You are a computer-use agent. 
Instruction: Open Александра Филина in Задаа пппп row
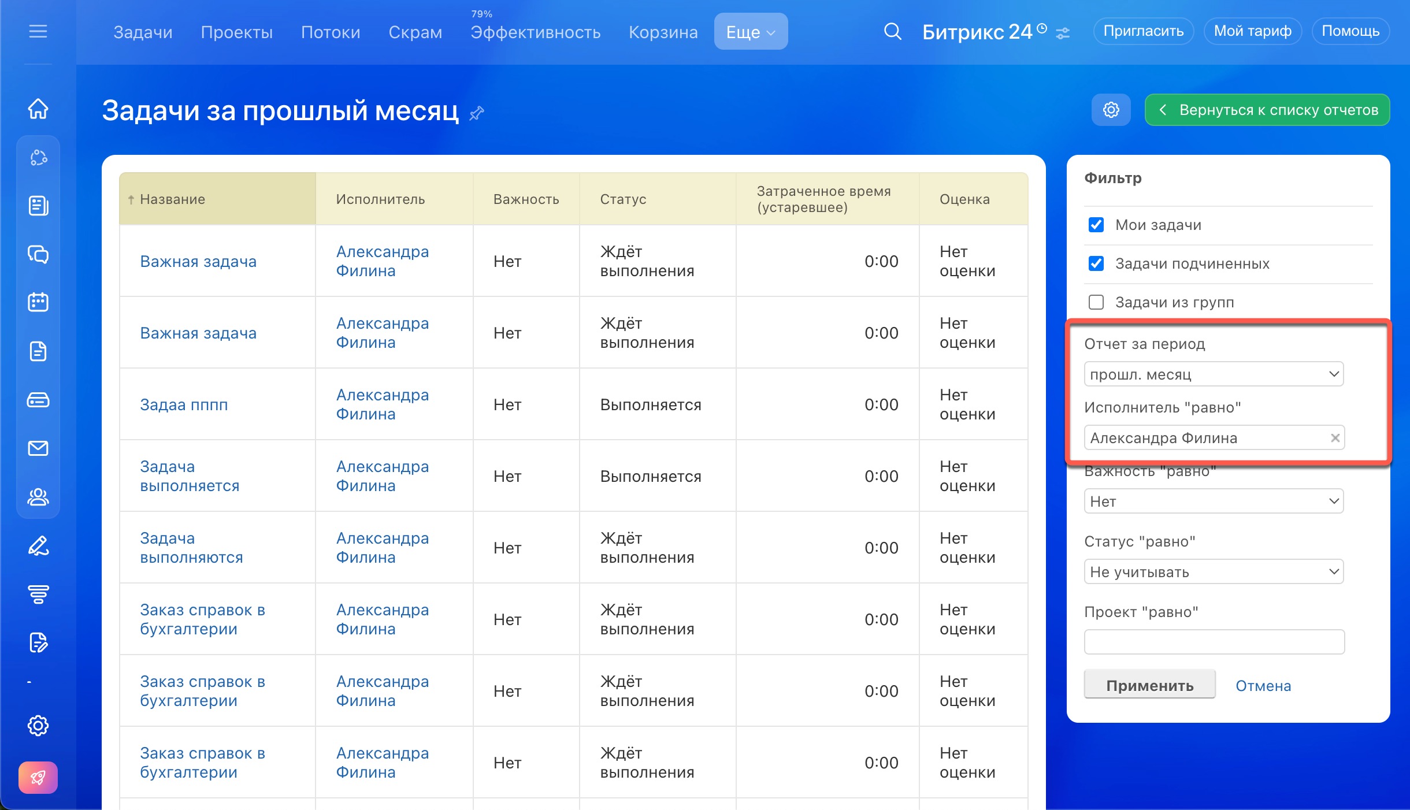click(382, 404)
